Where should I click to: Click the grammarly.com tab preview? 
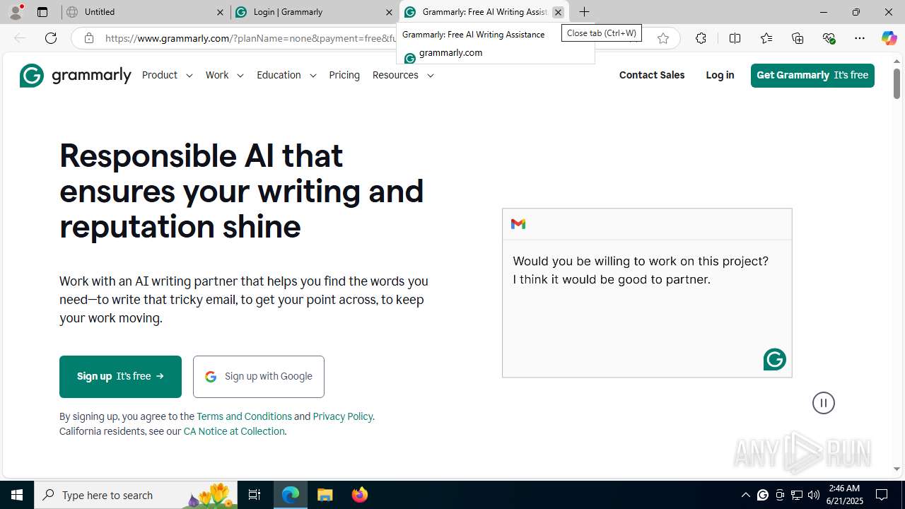(x=496, y=44)
